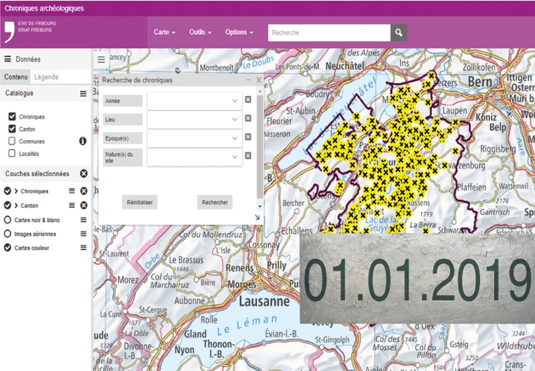
Task: Click the search magnifier button
Action: pos(399,32)
